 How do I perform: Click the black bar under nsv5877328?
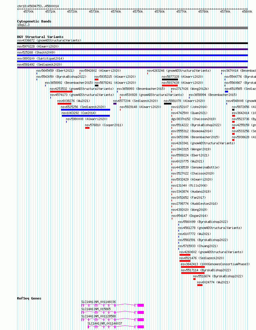pyautogui.click(x=170, y=79)
